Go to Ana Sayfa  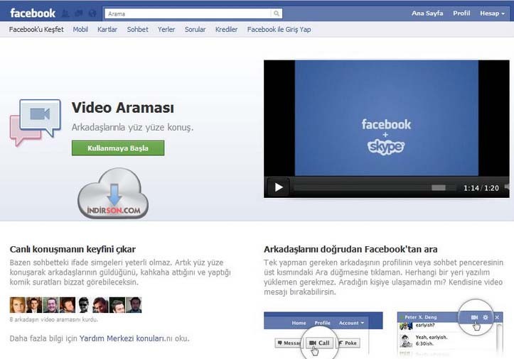pos(427,13)
